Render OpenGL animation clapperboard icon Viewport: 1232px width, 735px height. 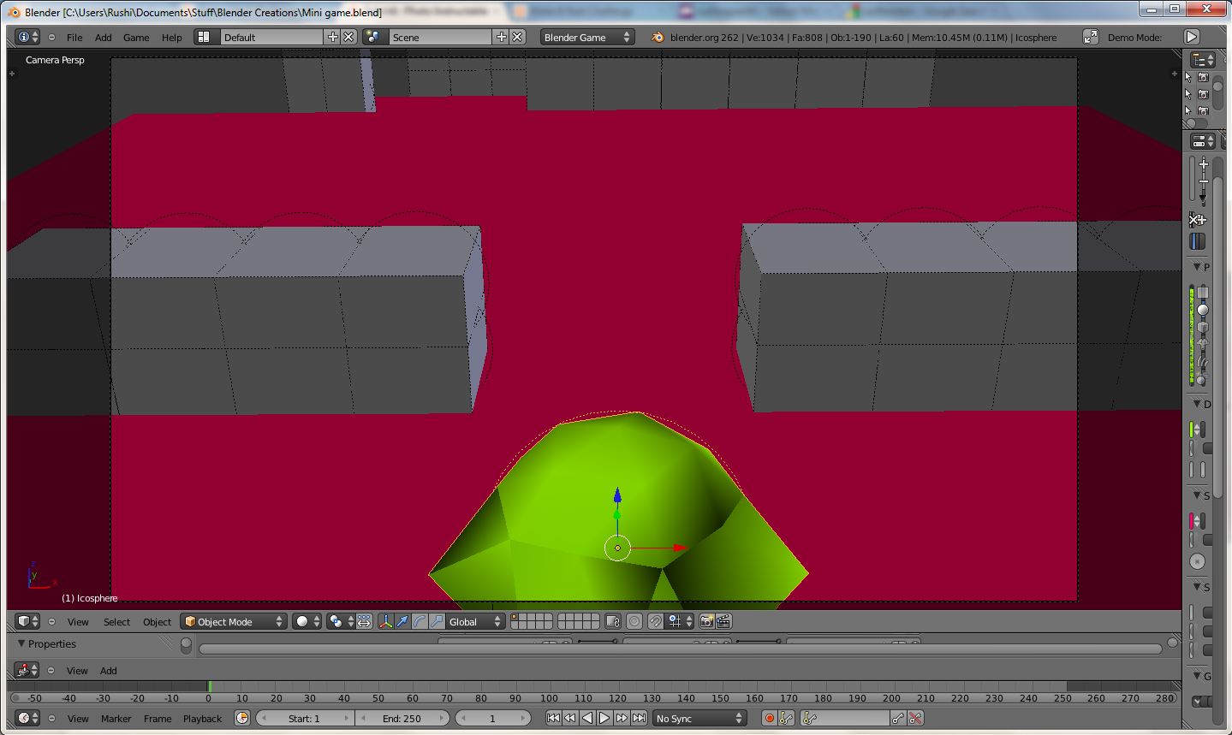[723, 621]
